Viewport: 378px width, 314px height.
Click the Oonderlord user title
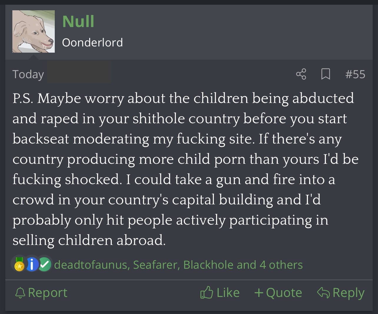[92, 43]
